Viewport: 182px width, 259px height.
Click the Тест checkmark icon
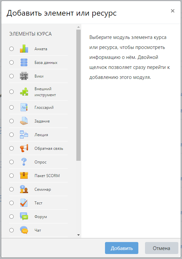pyautogui.click(x=24, y=203)
